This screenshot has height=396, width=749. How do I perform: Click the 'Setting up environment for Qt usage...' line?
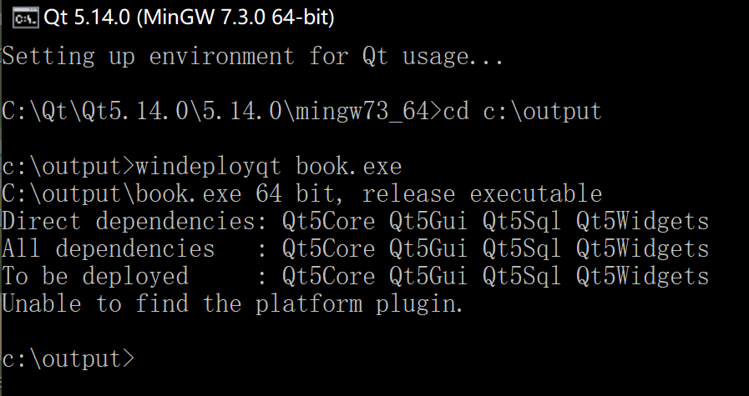[x=253, y=57]
